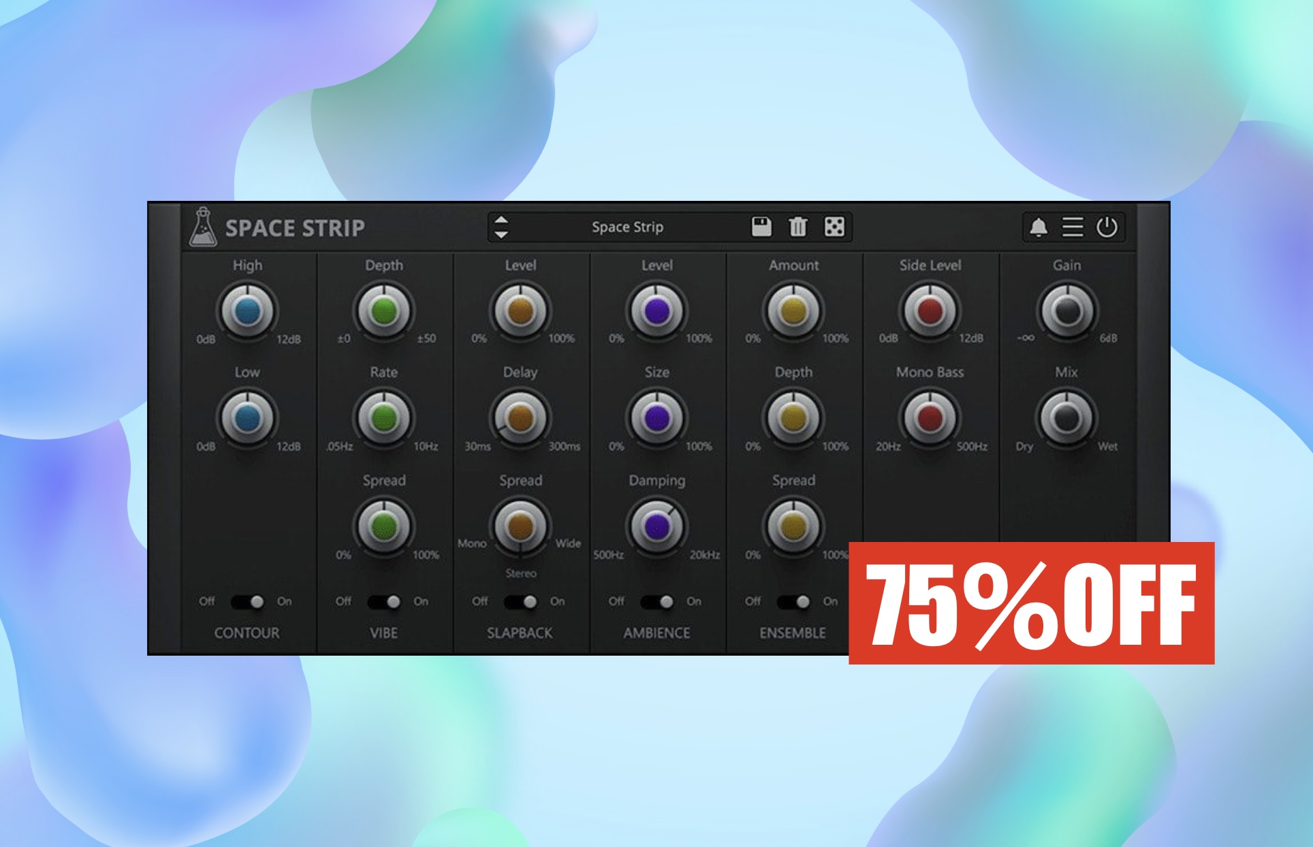
Task: Toggle the AMBIENCE on/off switch
Action: click(657, 602)
